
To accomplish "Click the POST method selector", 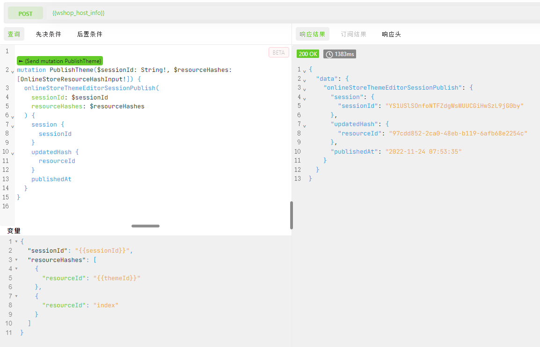I will pos(25,14).
